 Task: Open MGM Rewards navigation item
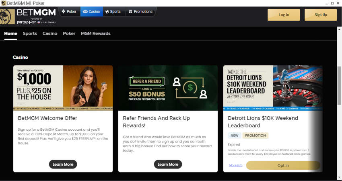[96, 33]
